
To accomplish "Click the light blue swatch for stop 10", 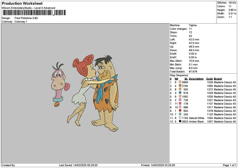I will pos(180,114).
